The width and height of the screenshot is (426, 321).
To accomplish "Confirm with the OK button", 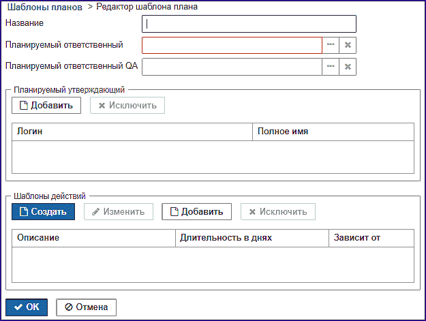I will (x=27, y=307).
